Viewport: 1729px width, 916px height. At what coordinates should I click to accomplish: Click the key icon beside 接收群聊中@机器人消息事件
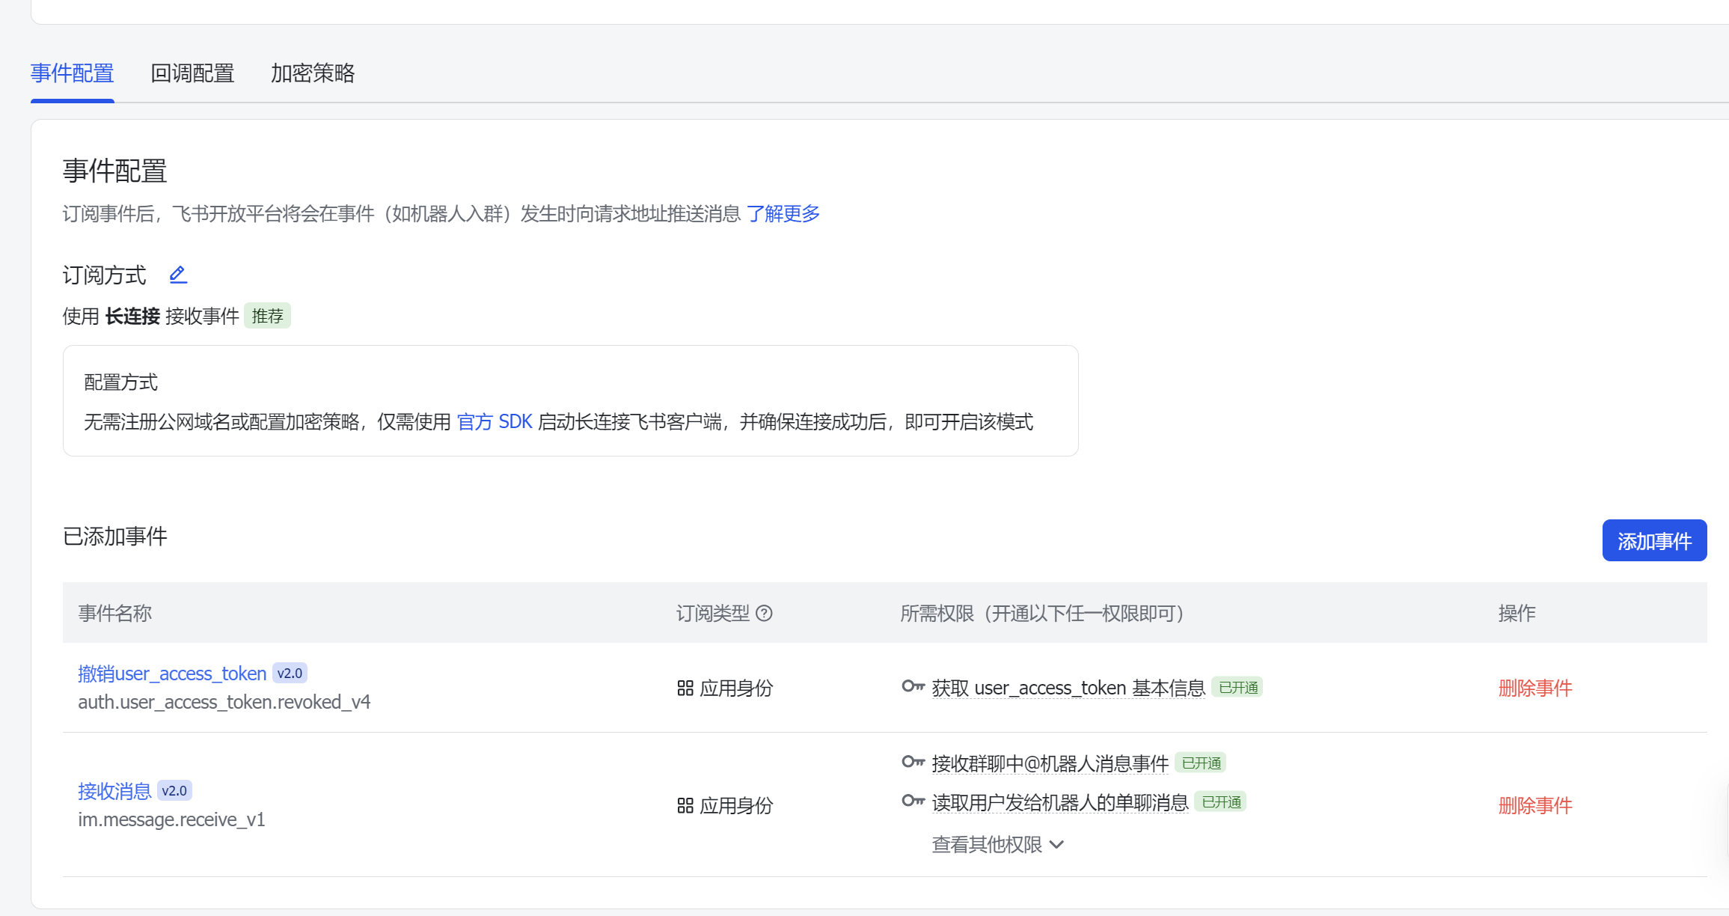(913, 762)
